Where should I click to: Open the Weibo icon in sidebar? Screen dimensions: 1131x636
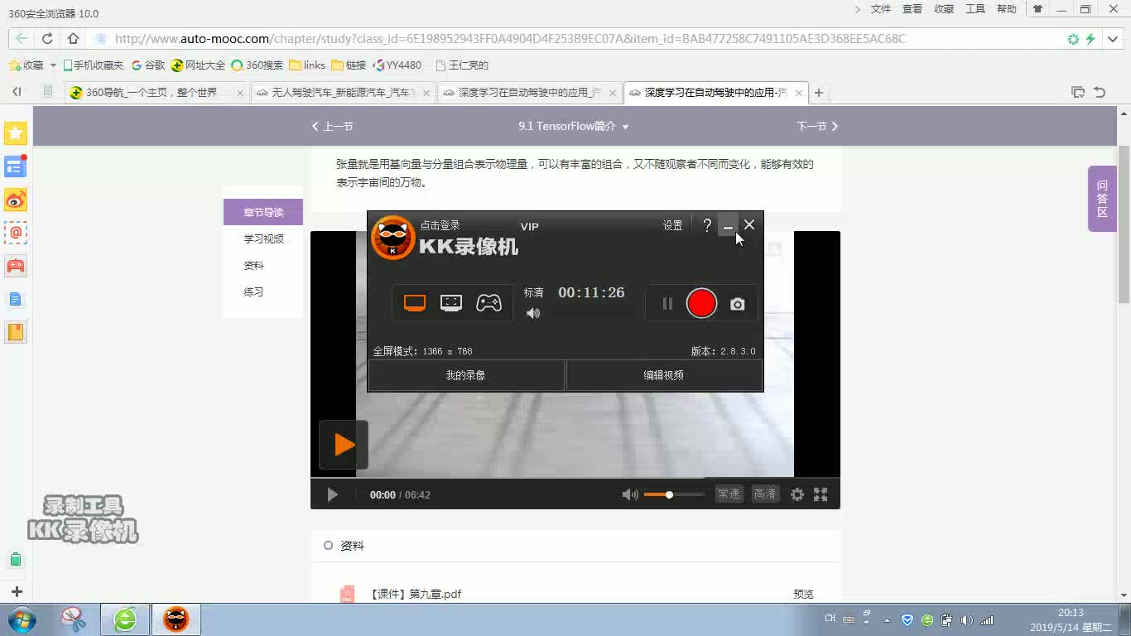point(16,200)
